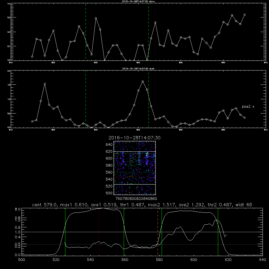Click the x-axis label 640 on bottom plot
The image size is (269, 269).
point(263,260)
